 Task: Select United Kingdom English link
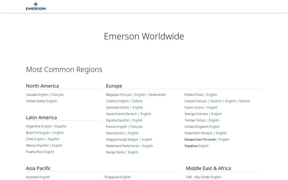coord(214,127)
